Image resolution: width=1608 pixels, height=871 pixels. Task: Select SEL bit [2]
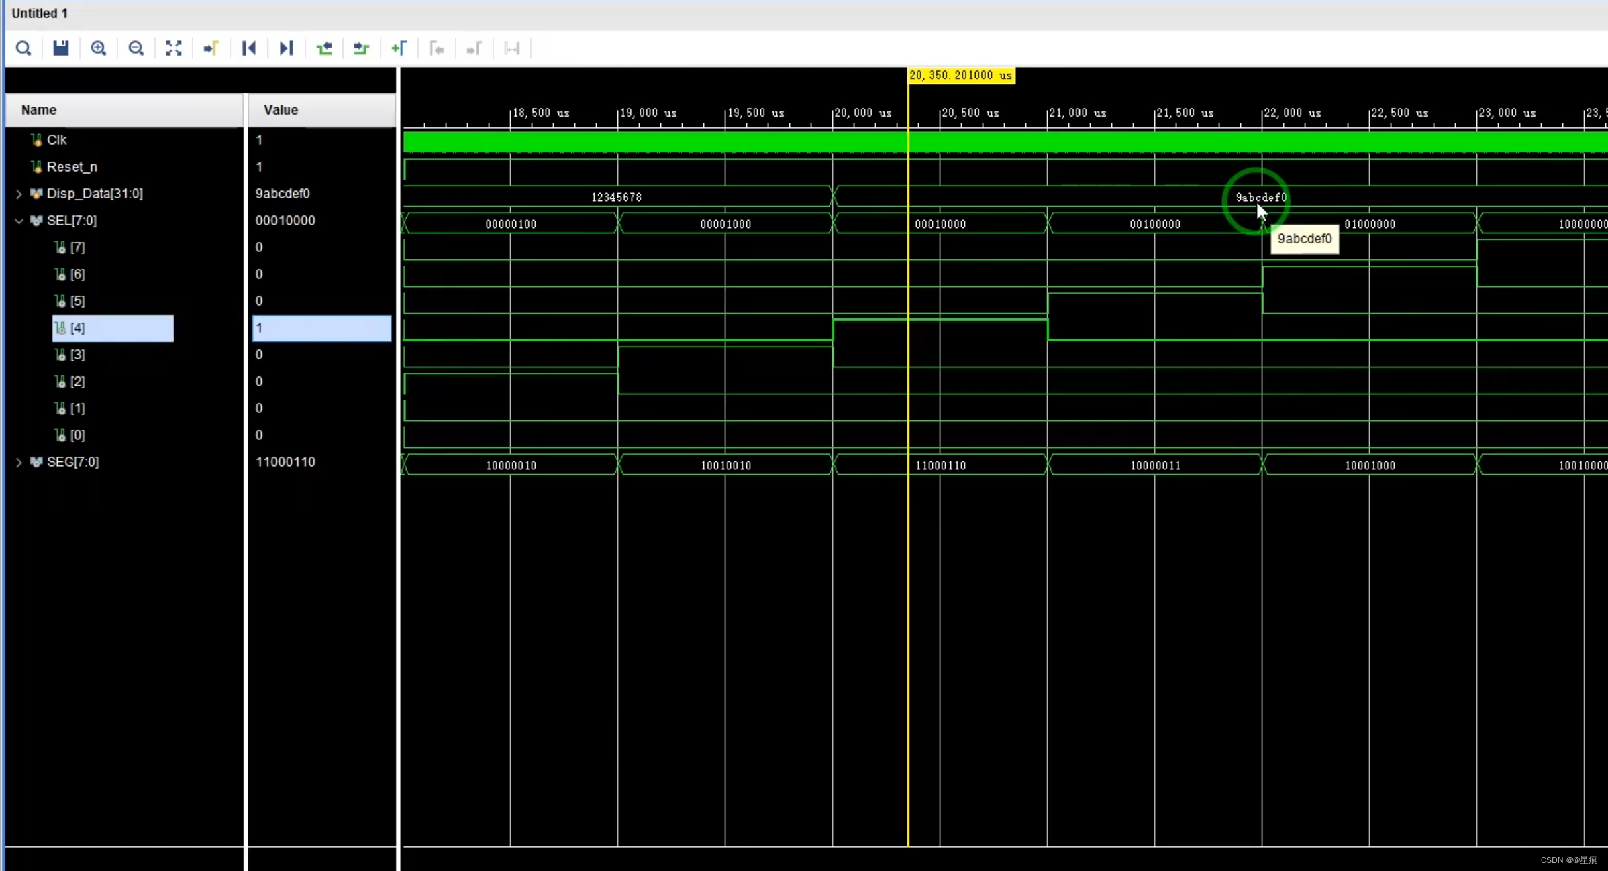77,382
